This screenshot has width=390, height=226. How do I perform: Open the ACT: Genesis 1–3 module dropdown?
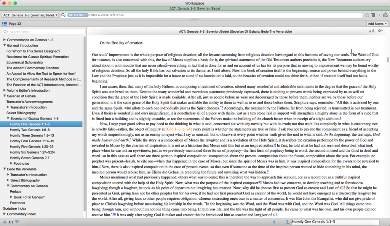pos(30,15)
